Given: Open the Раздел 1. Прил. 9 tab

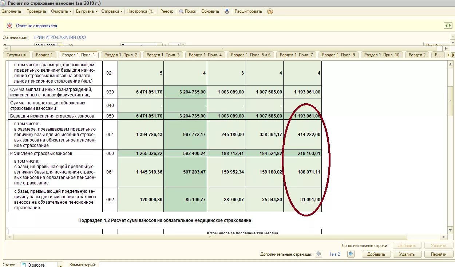Looking at the screenshot, I should click(339, 55).
